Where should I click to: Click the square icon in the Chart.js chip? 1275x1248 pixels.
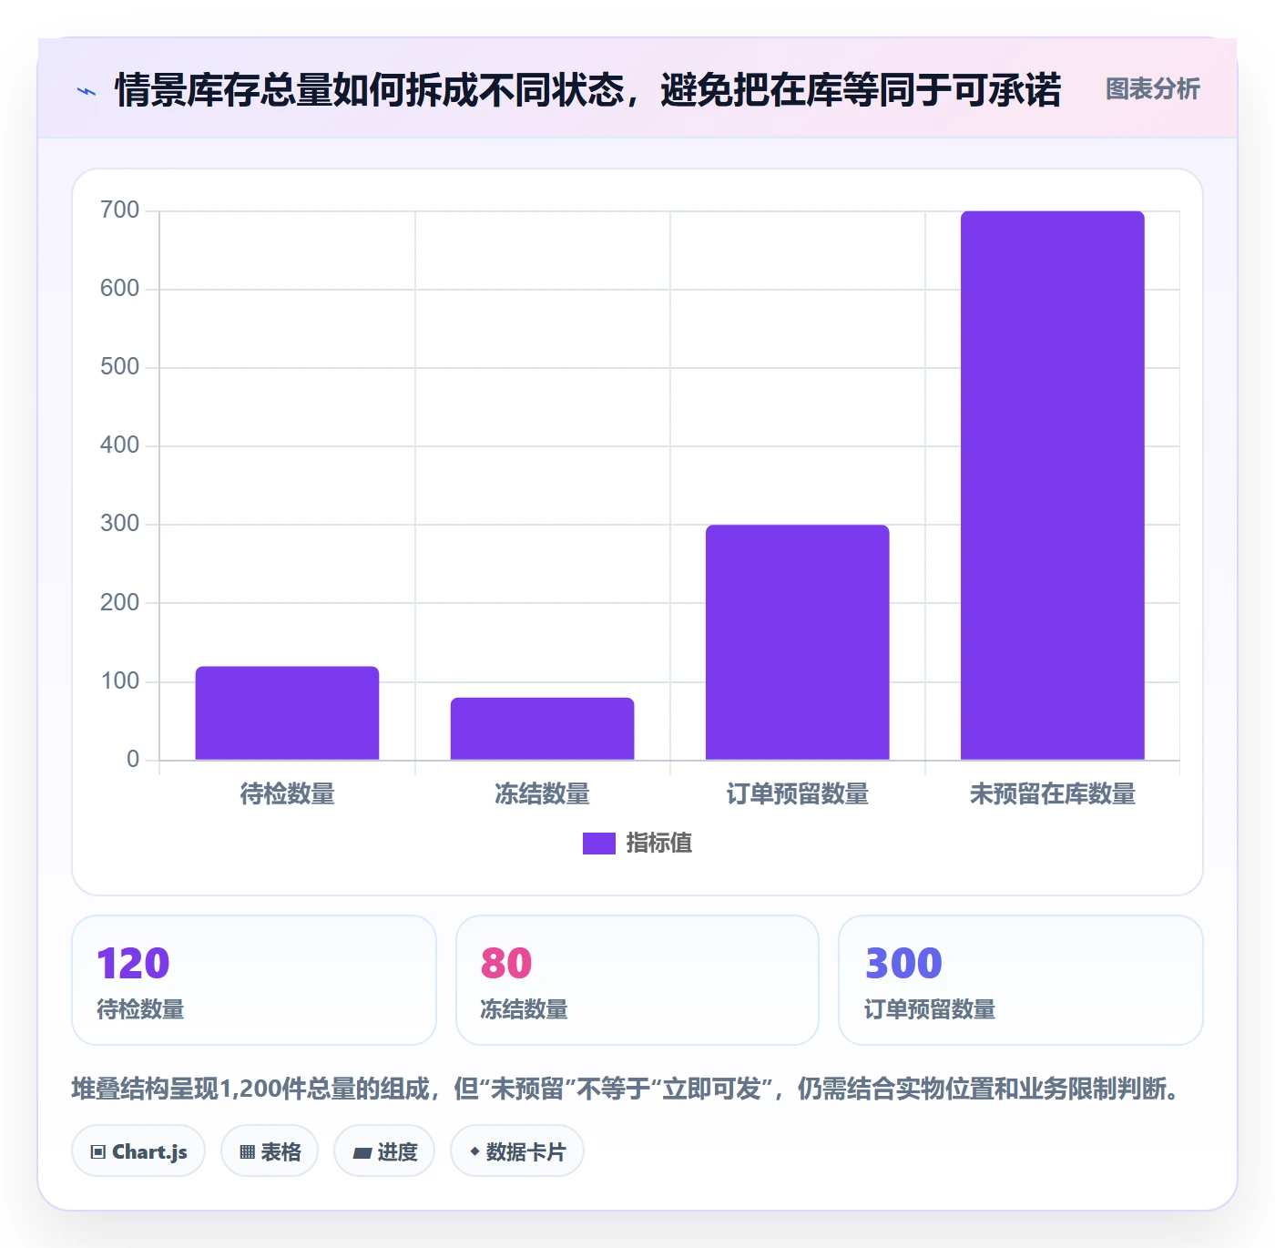tap(98, 1152)
